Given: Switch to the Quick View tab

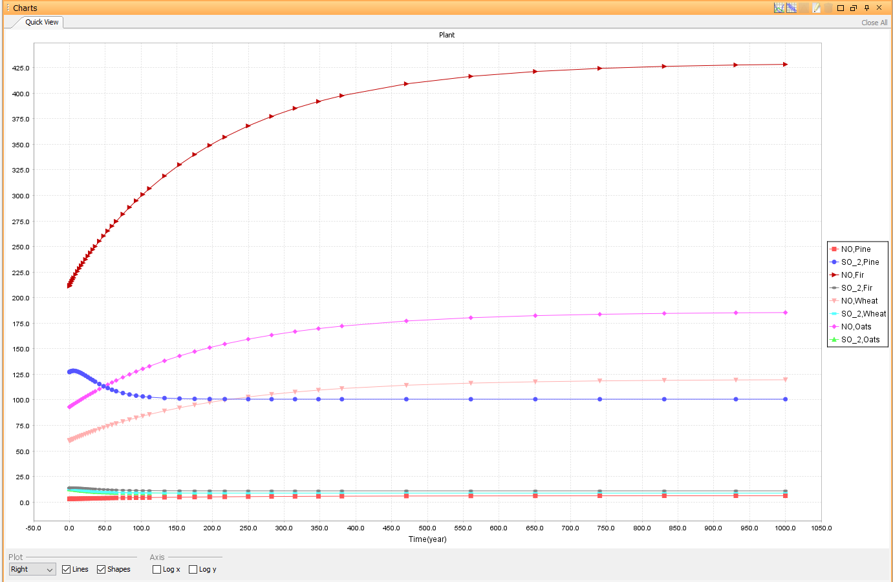Looking at the screenshot, I should pyautogui.click(x=41, y=22).
